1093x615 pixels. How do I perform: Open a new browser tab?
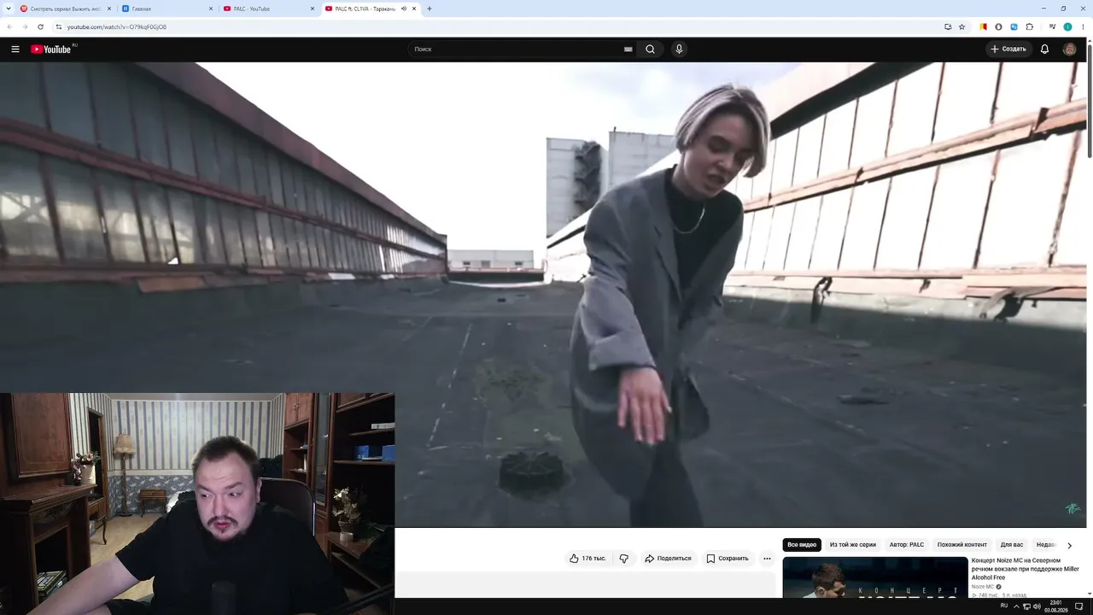pyautogui.click(x=429, y=9)
